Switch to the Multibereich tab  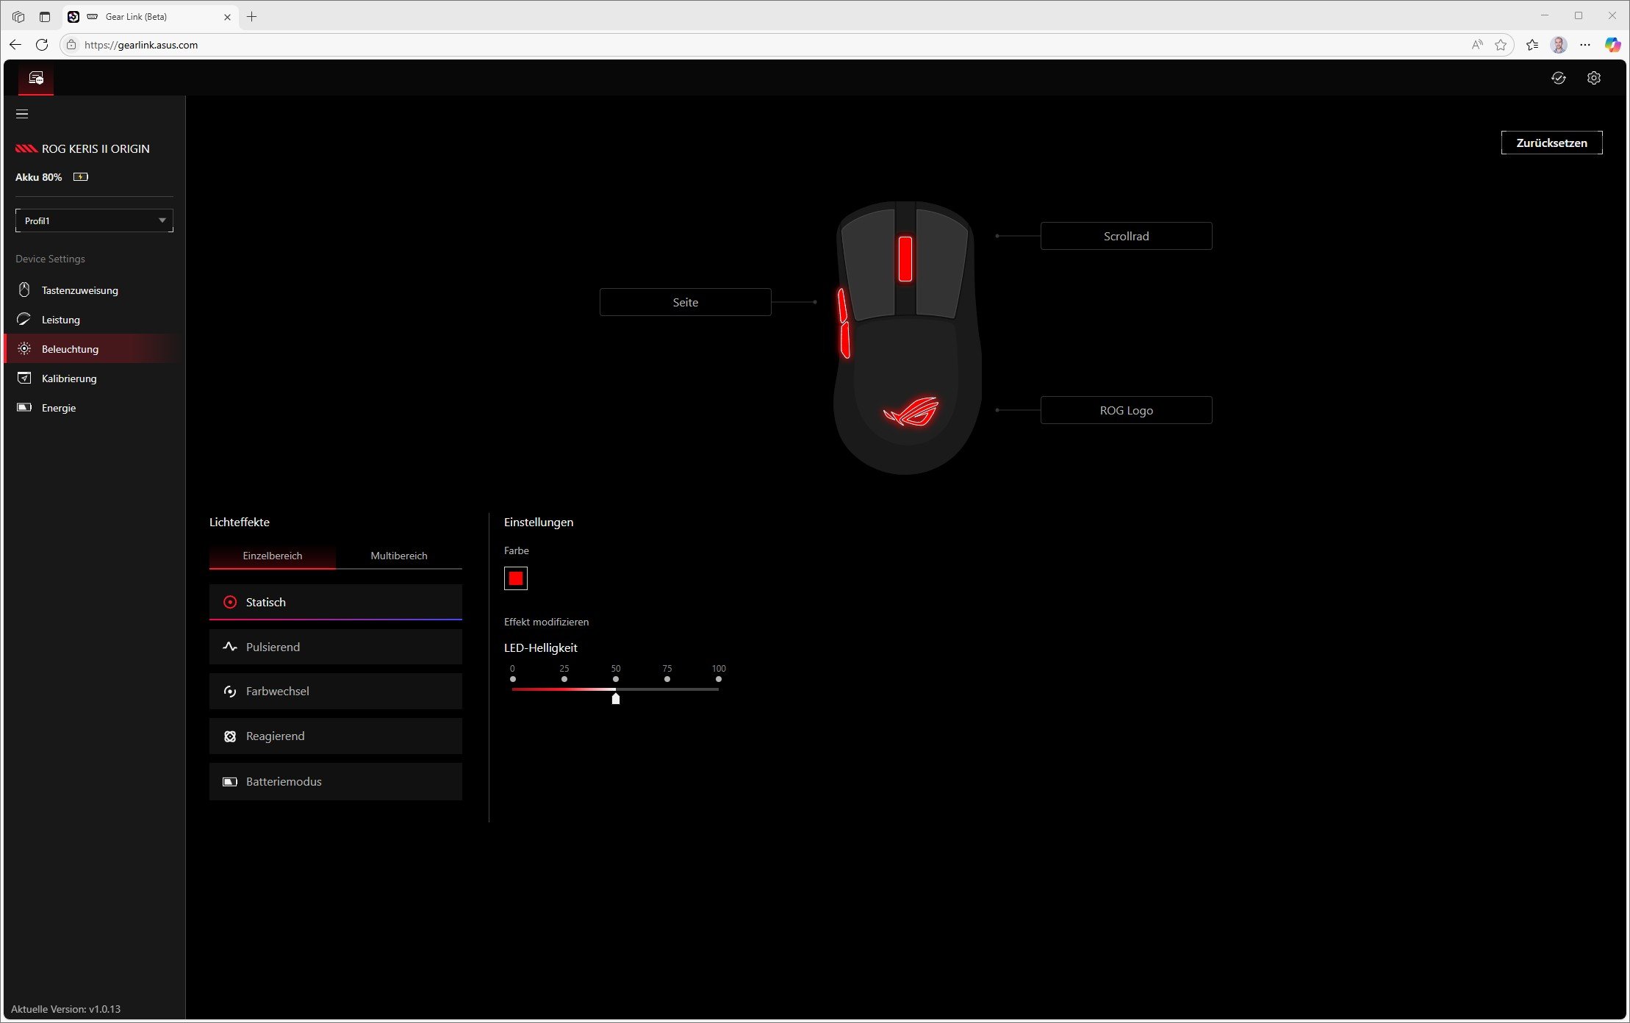(x=398, y=556)
